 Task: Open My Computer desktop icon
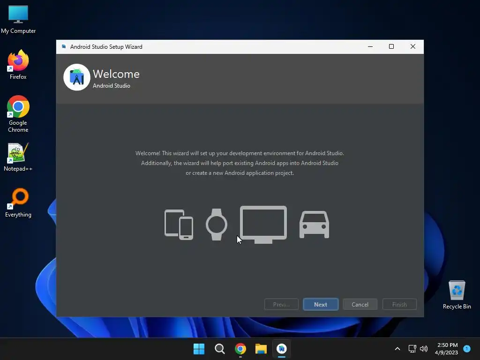point(18,20)
